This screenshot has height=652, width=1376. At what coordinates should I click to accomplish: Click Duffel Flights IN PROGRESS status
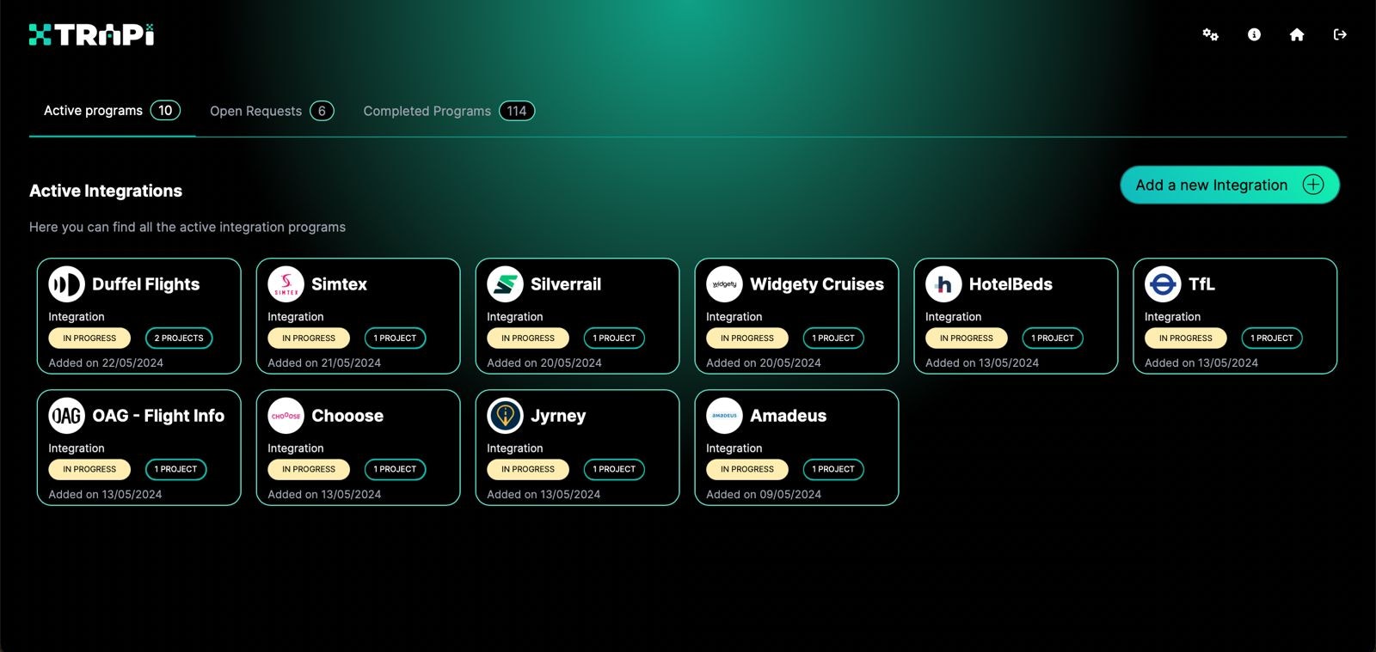(89, 338)
